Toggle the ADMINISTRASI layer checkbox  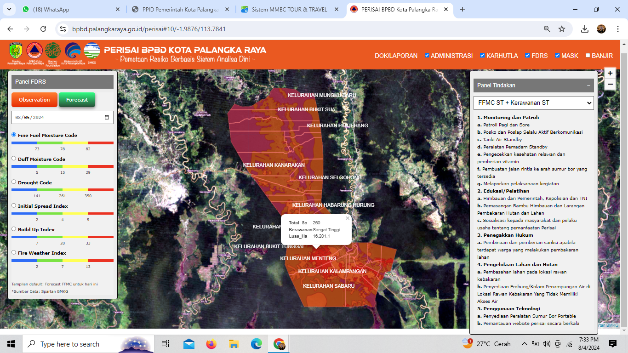point(427,56)
